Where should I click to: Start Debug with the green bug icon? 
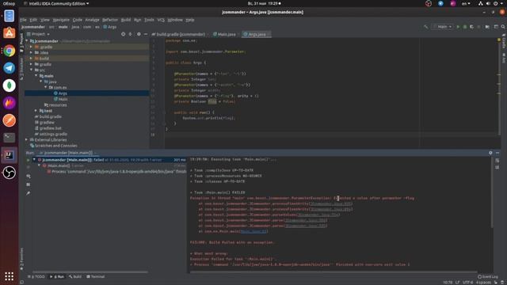pos(465,27)
